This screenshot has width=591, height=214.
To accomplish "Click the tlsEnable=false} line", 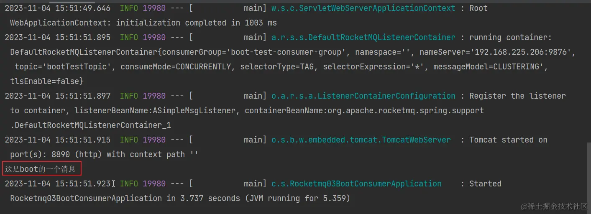I will [47, 81].
